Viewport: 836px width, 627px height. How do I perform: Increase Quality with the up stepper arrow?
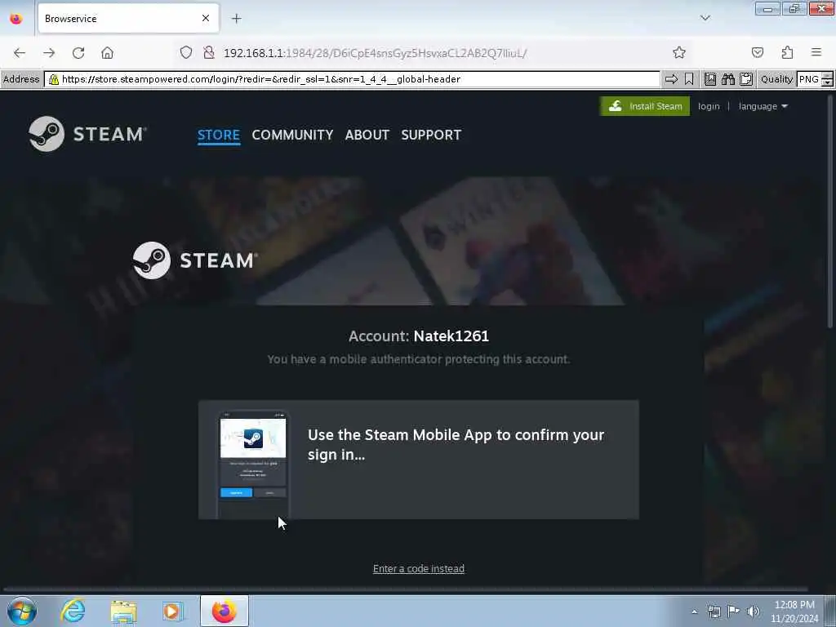(x=827, y=76)
